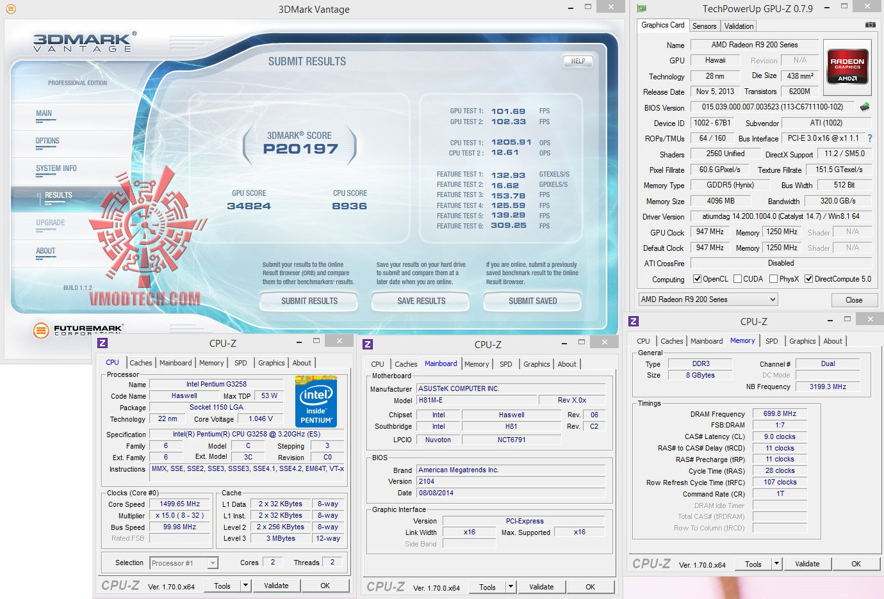
Task: Click the 3DMark Vantage orange title bar icon
Action: [10, 9]
